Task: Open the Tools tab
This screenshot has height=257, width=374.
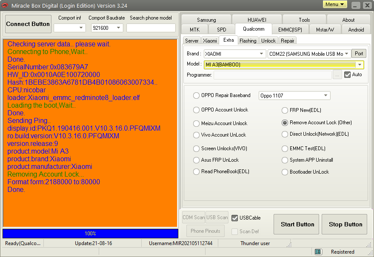Action: click(x=304, y=20)
